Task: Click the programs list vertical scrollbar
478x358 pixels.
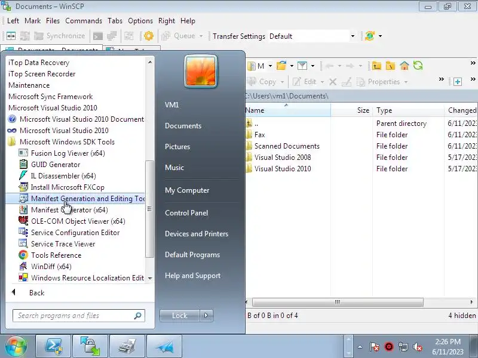Action: (x=149, y=209)
